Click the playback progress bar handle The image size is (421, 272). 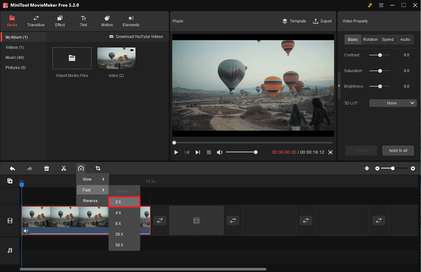click(174, 143)
